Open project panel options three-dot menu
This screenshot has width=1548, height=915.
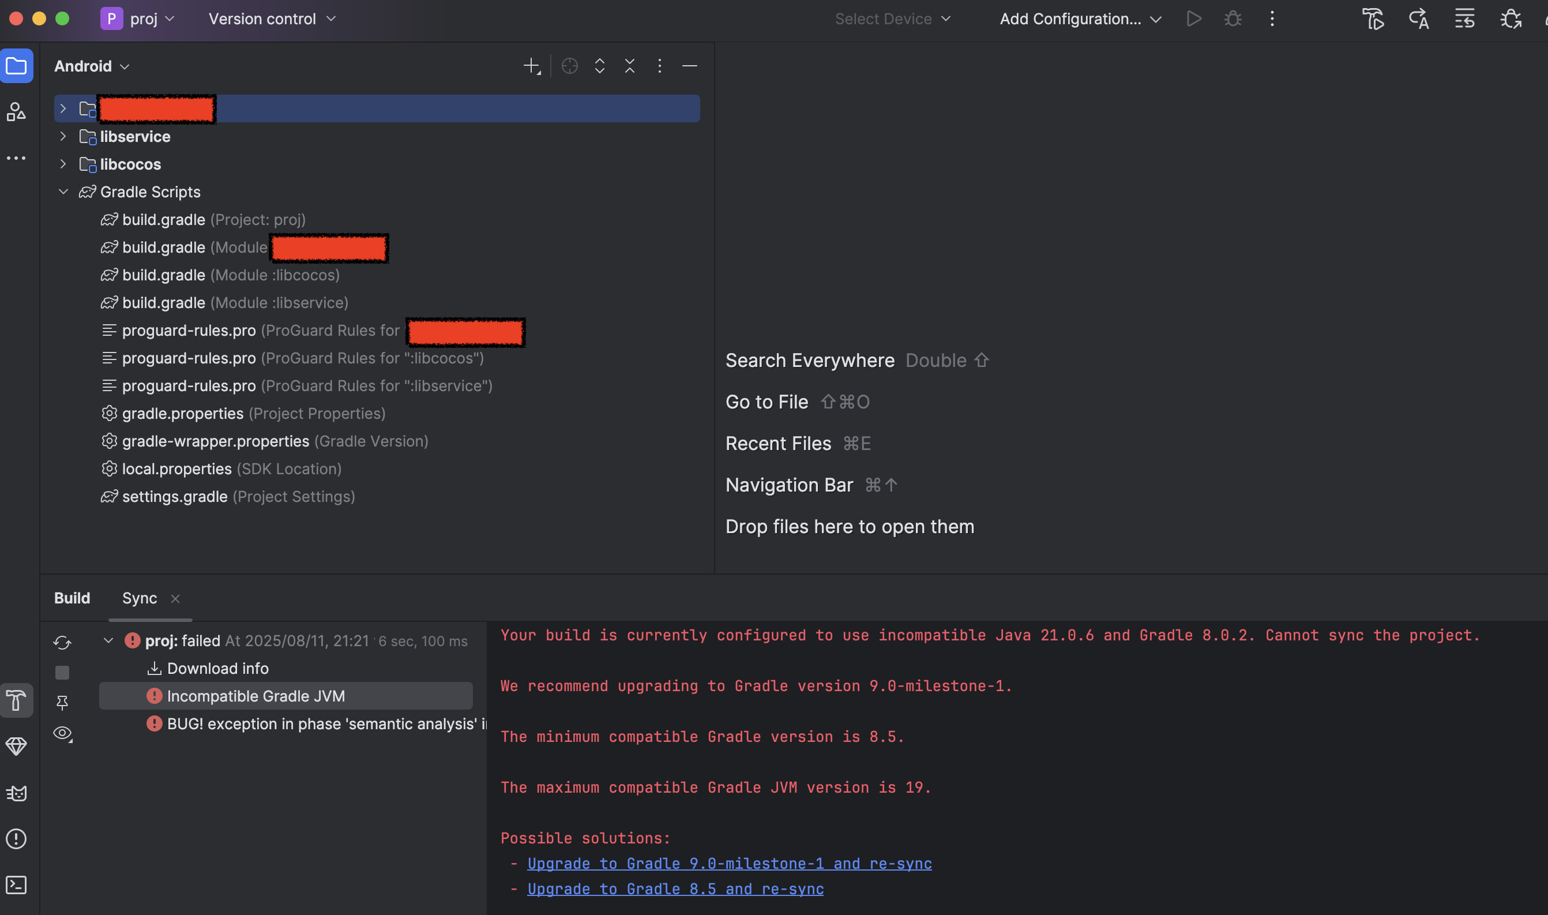(660, 66)
